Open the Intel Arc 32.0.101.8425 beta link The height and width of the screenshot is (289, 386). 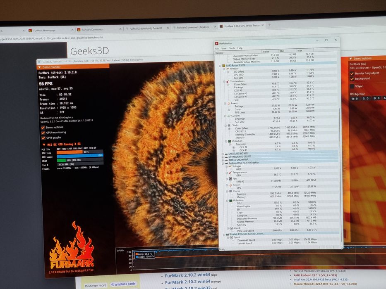pos(321,280)
